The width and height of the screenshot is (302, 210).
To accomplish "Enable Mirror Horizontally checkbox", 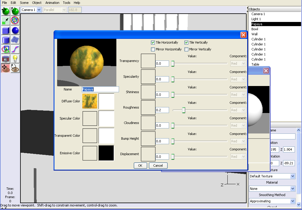I will point(153,49).
